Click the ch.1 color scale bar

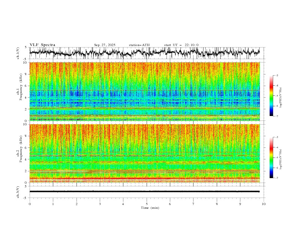click(271, 95)
